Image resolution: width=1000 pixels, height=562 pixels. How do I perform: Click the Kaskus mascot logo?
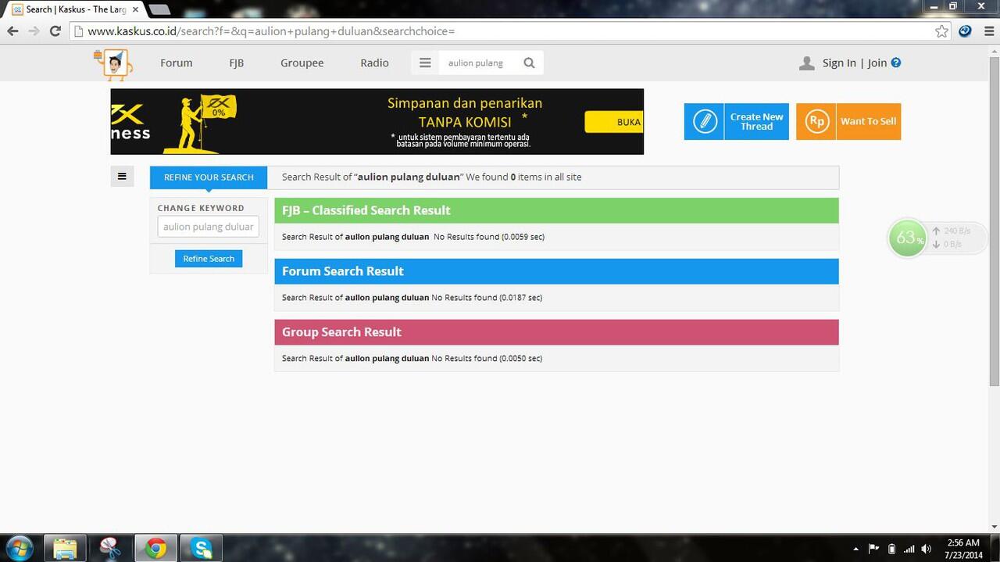point(113,63)
